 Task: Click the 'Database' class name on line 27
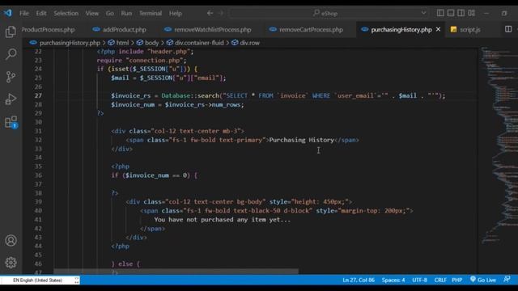[x=176, y=95]
